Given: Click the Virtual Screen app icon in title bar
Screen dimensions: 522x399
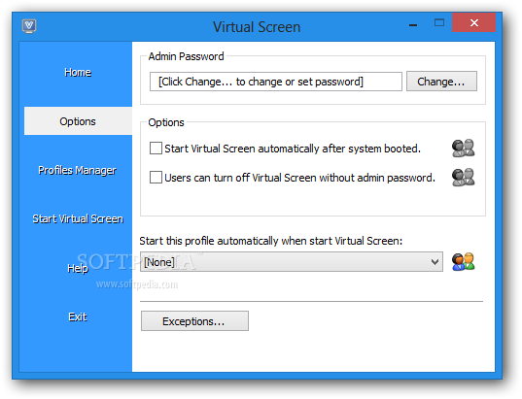Looking at the screenshot, I should click(x=29, y=26).
